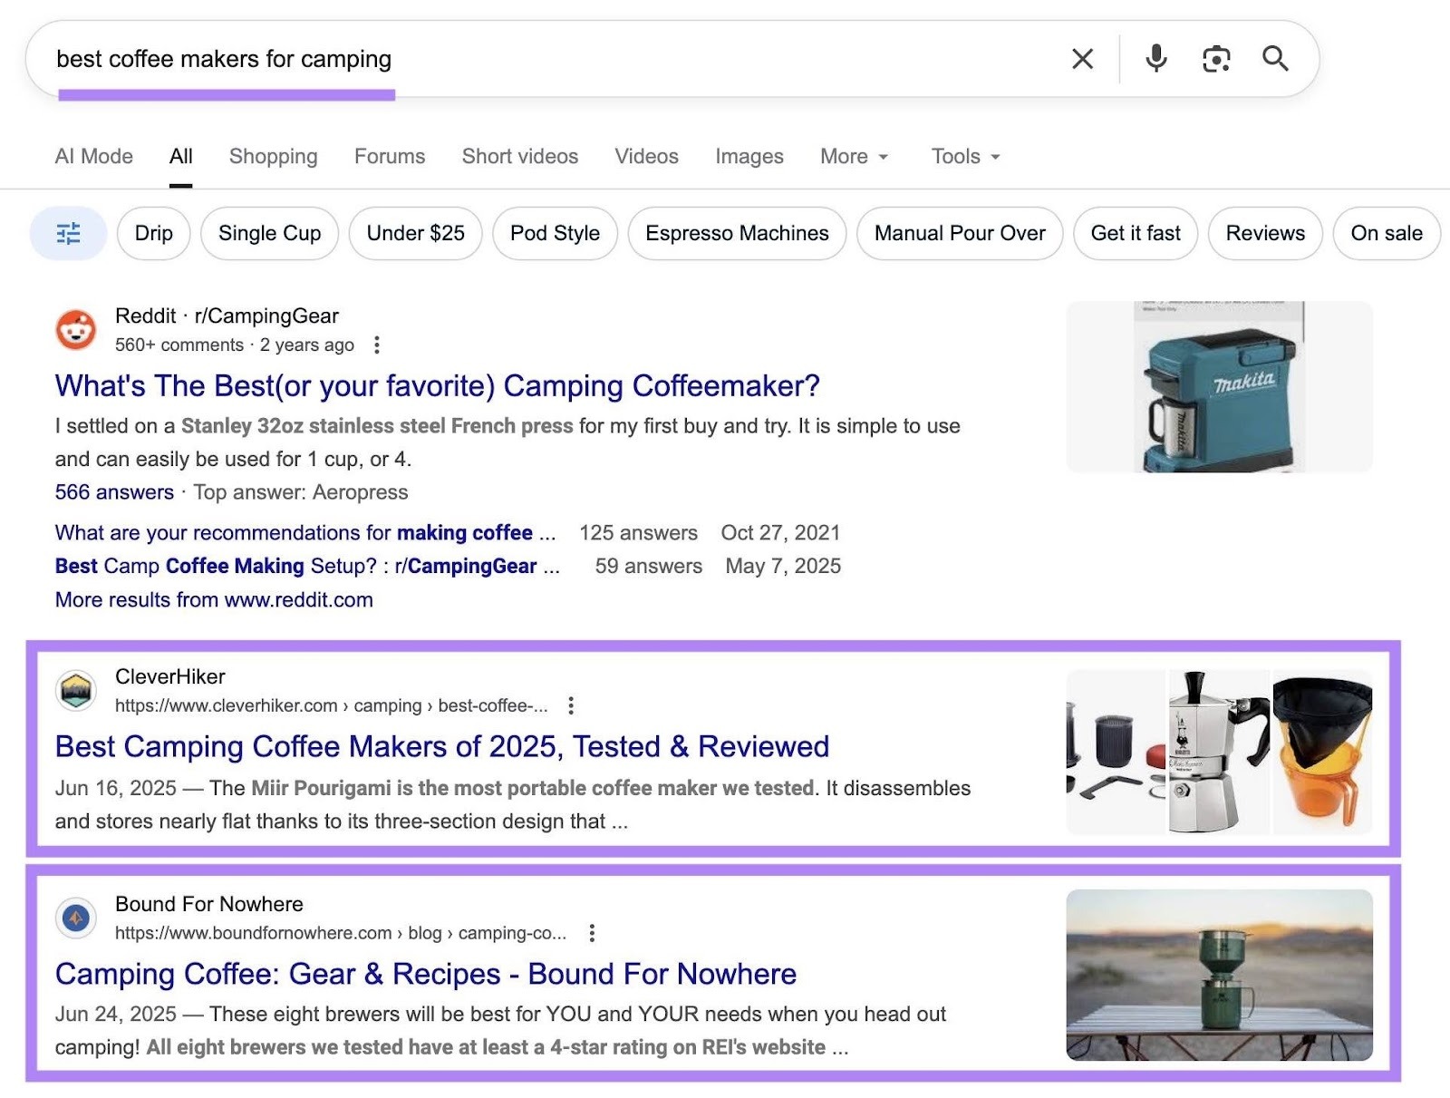Open the three-dot menu on the Reddit result
1450x1098 pixels.
click(377, 345)
